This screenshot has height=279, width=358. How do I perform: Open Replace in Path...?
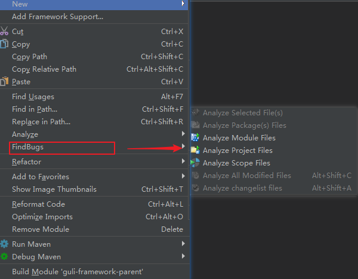tap(94, 122)
